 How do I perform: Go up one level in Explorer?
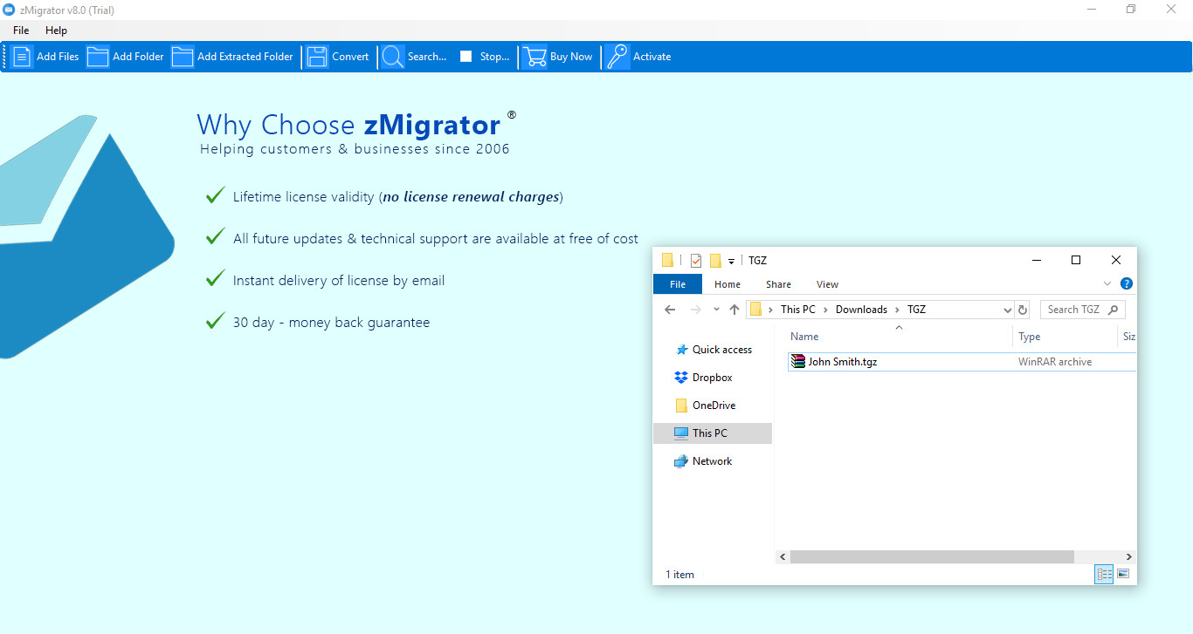[x=734, y=310]
